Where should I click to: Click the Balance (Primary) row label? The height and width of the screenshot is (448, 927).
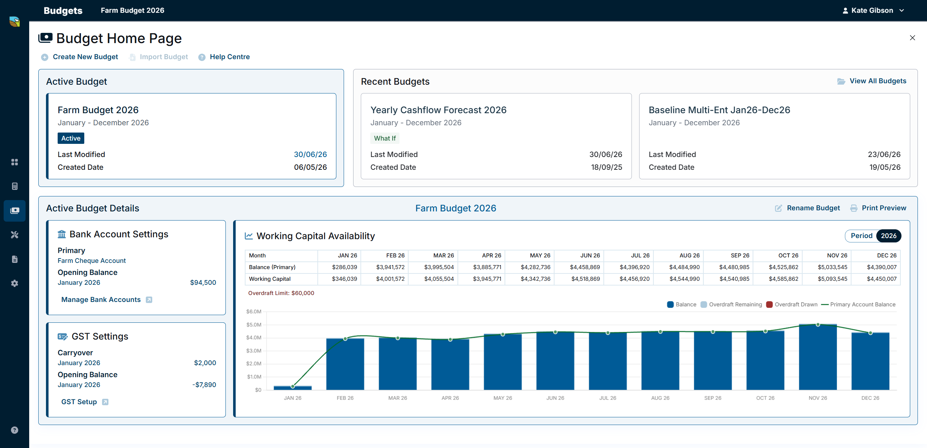pyautogui.click(x=272, y=267)
